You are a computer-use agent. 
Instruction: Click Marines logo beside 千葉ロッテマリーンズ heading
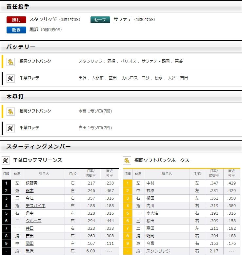pos(6,160)
